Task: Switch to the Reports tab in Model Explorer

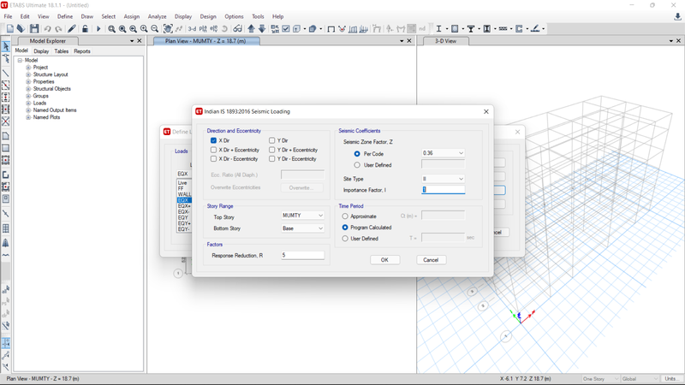Action: coord(82,51)
